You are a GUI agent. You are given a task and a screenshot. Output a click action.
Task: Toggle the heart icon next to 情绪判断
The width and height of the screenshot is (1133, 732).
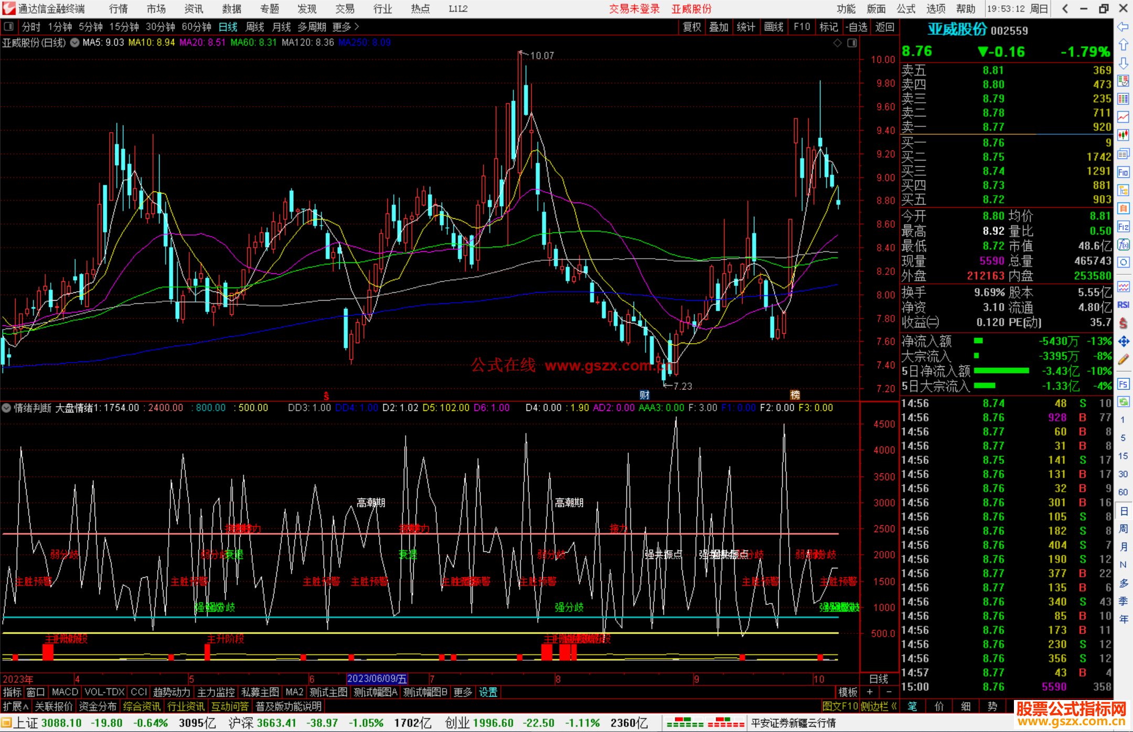pyautogui.click(x=7, y=408)
